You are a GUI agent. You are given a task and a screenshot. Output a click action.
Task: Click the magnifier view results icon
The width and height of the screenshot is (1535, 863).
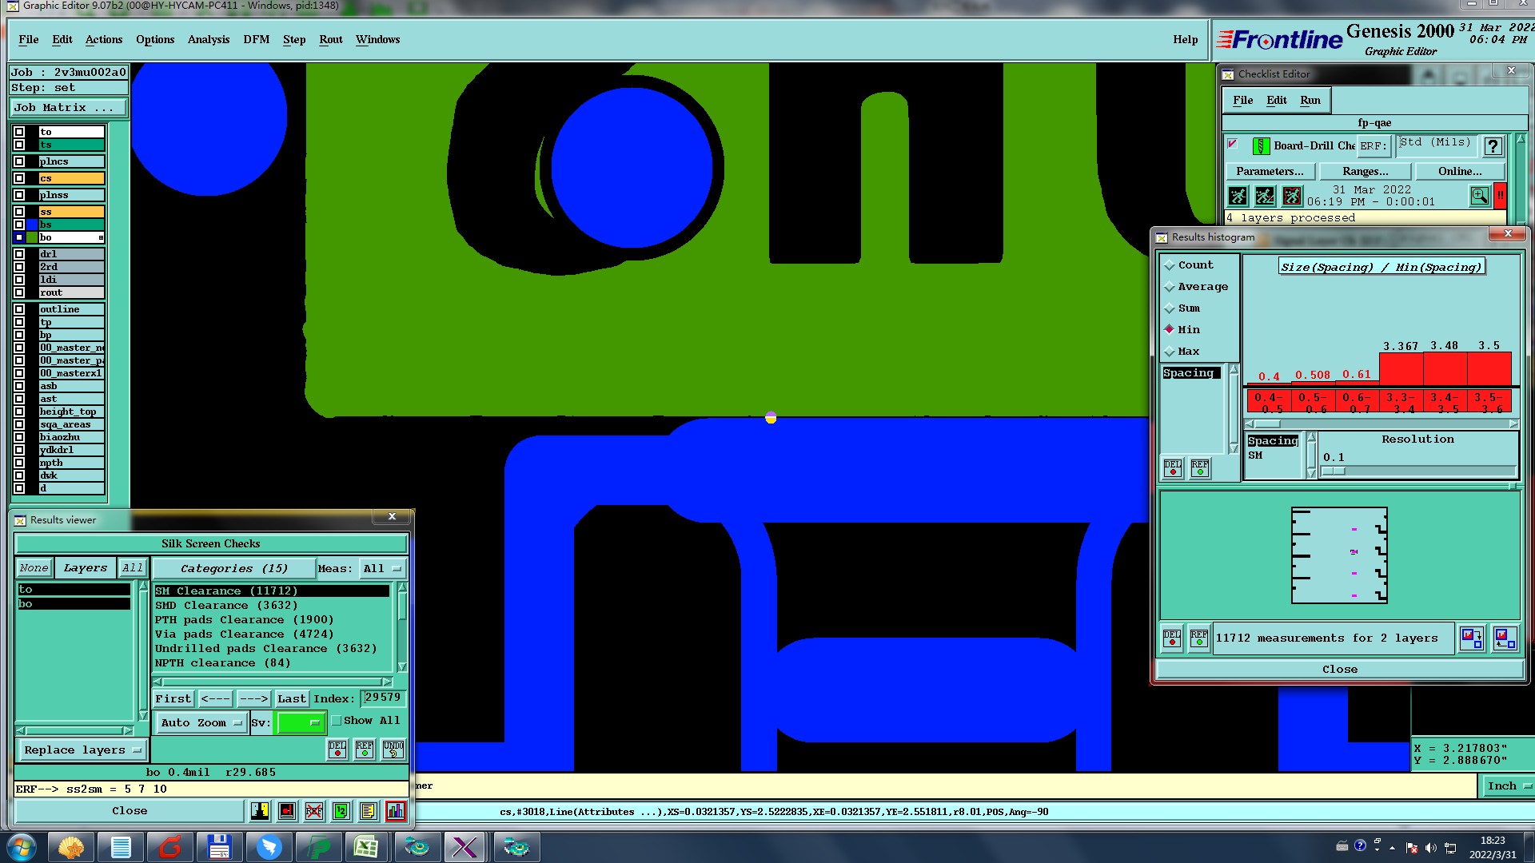point(1479,196)
